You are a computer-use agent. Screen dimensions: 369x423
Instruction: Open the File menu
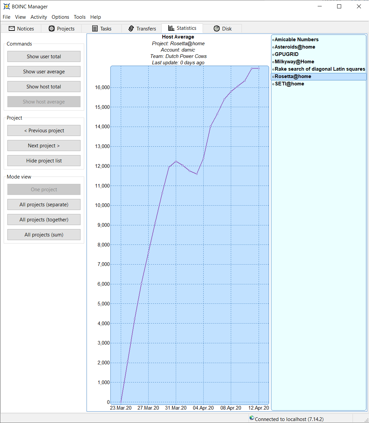pos(6,17)
